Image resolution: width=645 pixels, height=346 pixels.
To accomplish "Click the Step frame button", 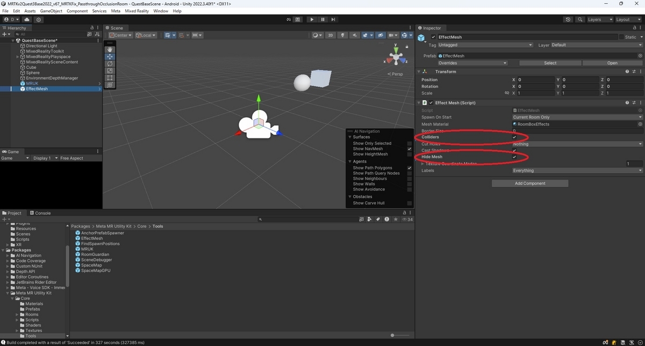I will coord(333,19).
